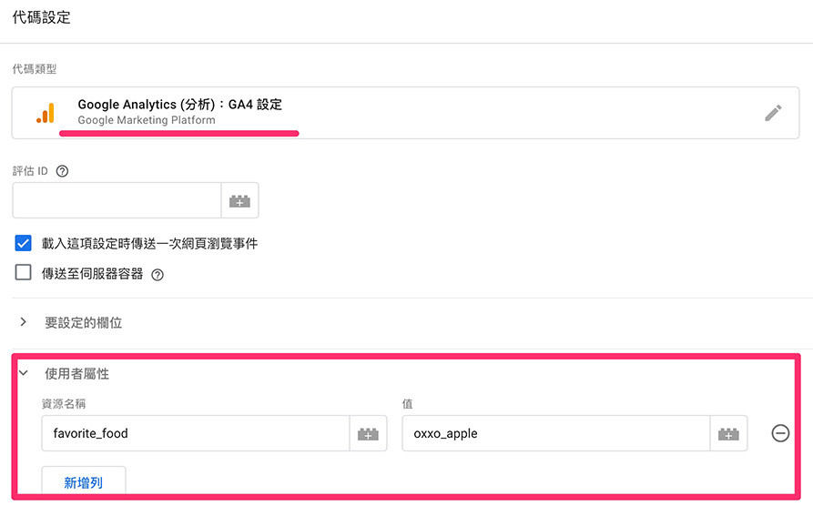
Task: Click the oxxo_apple value field
Action: click(x=556, y=433)
